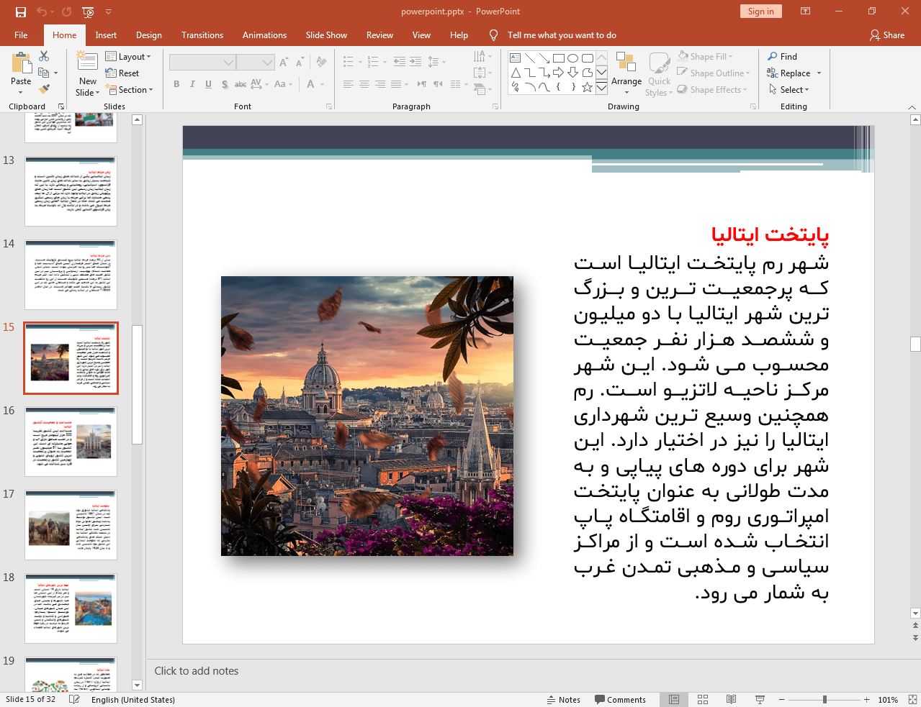Open the Transitions tab
Viewport: 921px width, 707px height.
[x=202, y=35]
